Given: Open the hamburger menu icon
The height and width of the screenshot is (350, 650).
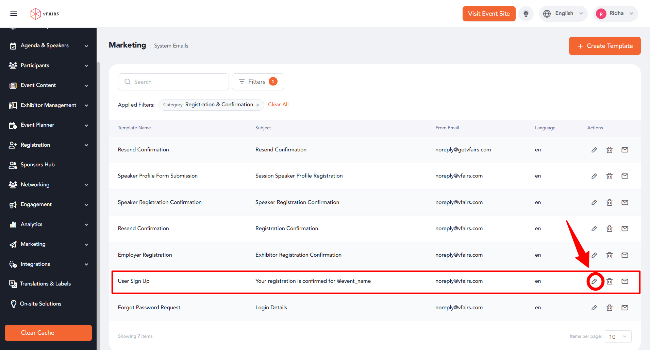Looking at the screenshot, I should click(x=14, y=14).
